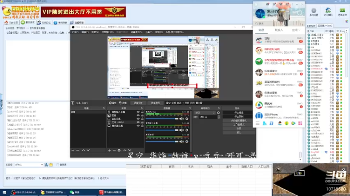Open OBS View menu
This screenshot has width=350, height=196.
point(95,32)
